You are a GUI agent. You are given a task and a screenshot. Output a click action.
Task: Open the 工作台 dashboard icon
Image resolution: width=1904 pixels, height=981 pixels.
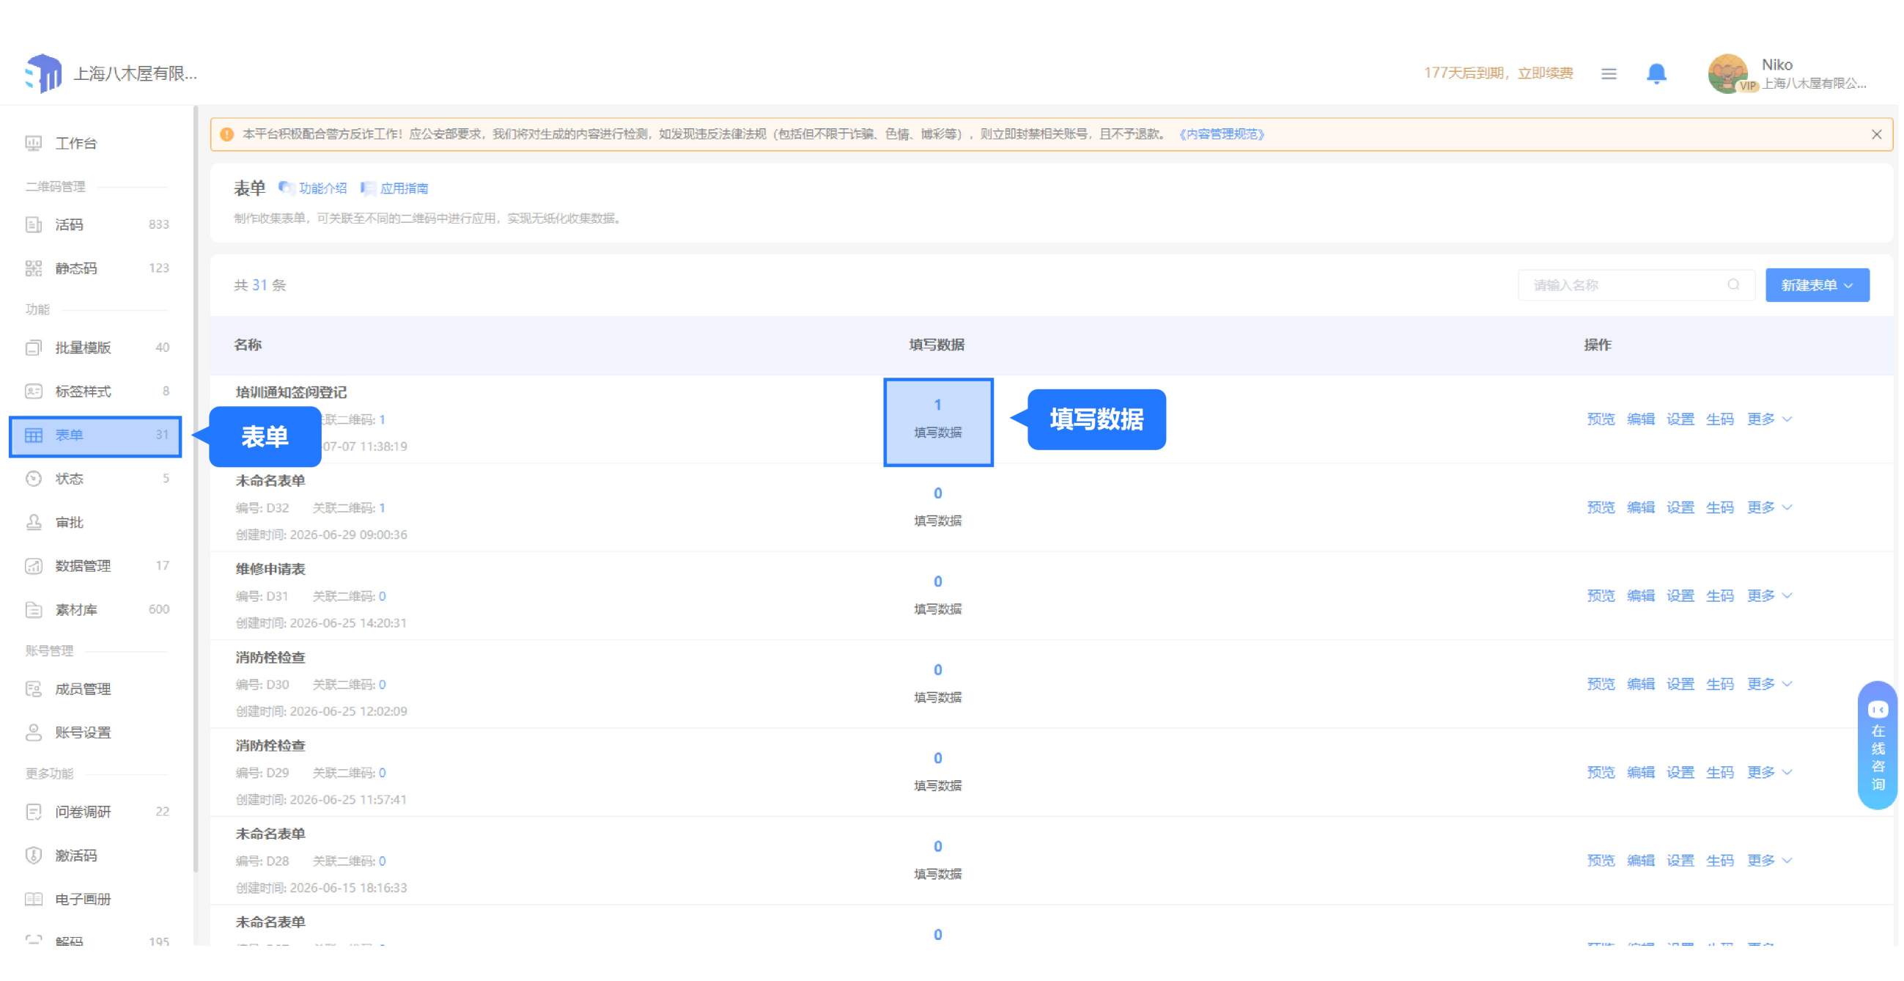33,144
